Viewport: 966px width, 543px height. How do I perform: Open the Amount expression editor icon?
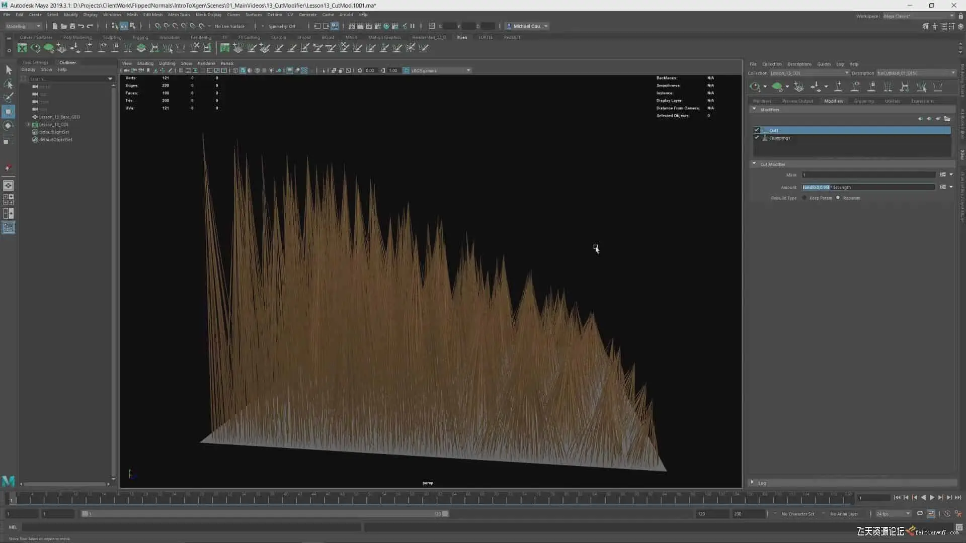943,187
